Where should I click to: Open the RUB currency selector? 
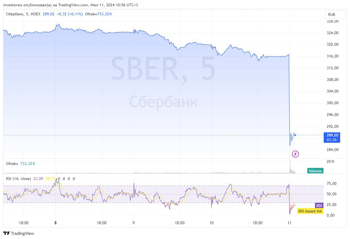[x=331, y=14]
